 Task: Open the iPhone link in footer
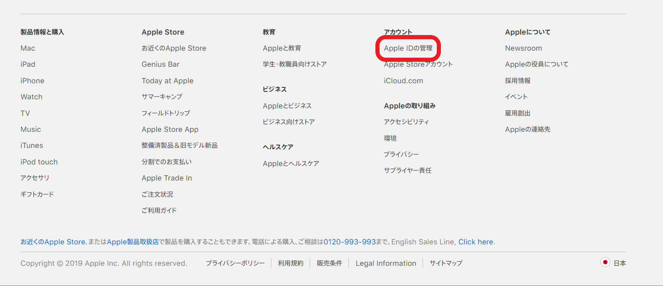[33, 81]
